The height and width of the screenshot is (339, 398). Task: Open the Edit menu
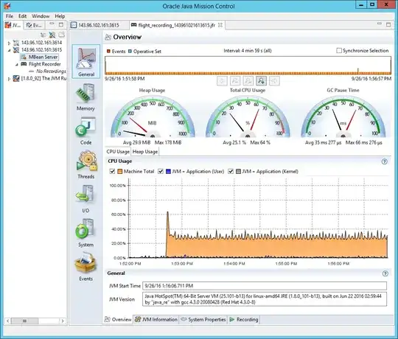tap(22, 16)
